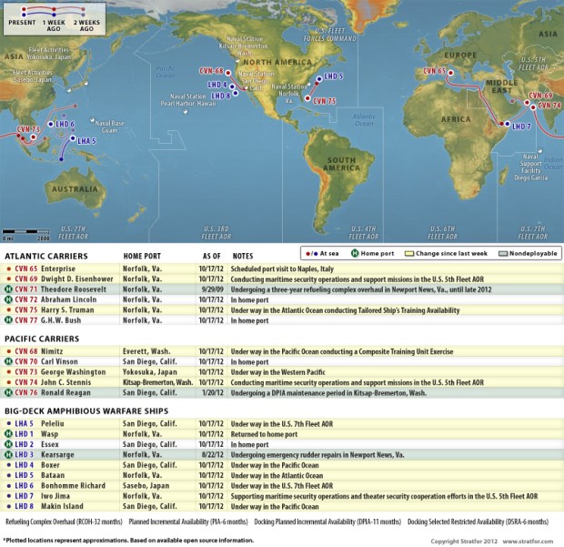The height and width of the screenshot is (547, 564).
Task: Click the 'CVN 74 John C. Stennis' row name
Action: tap(53, 382)
